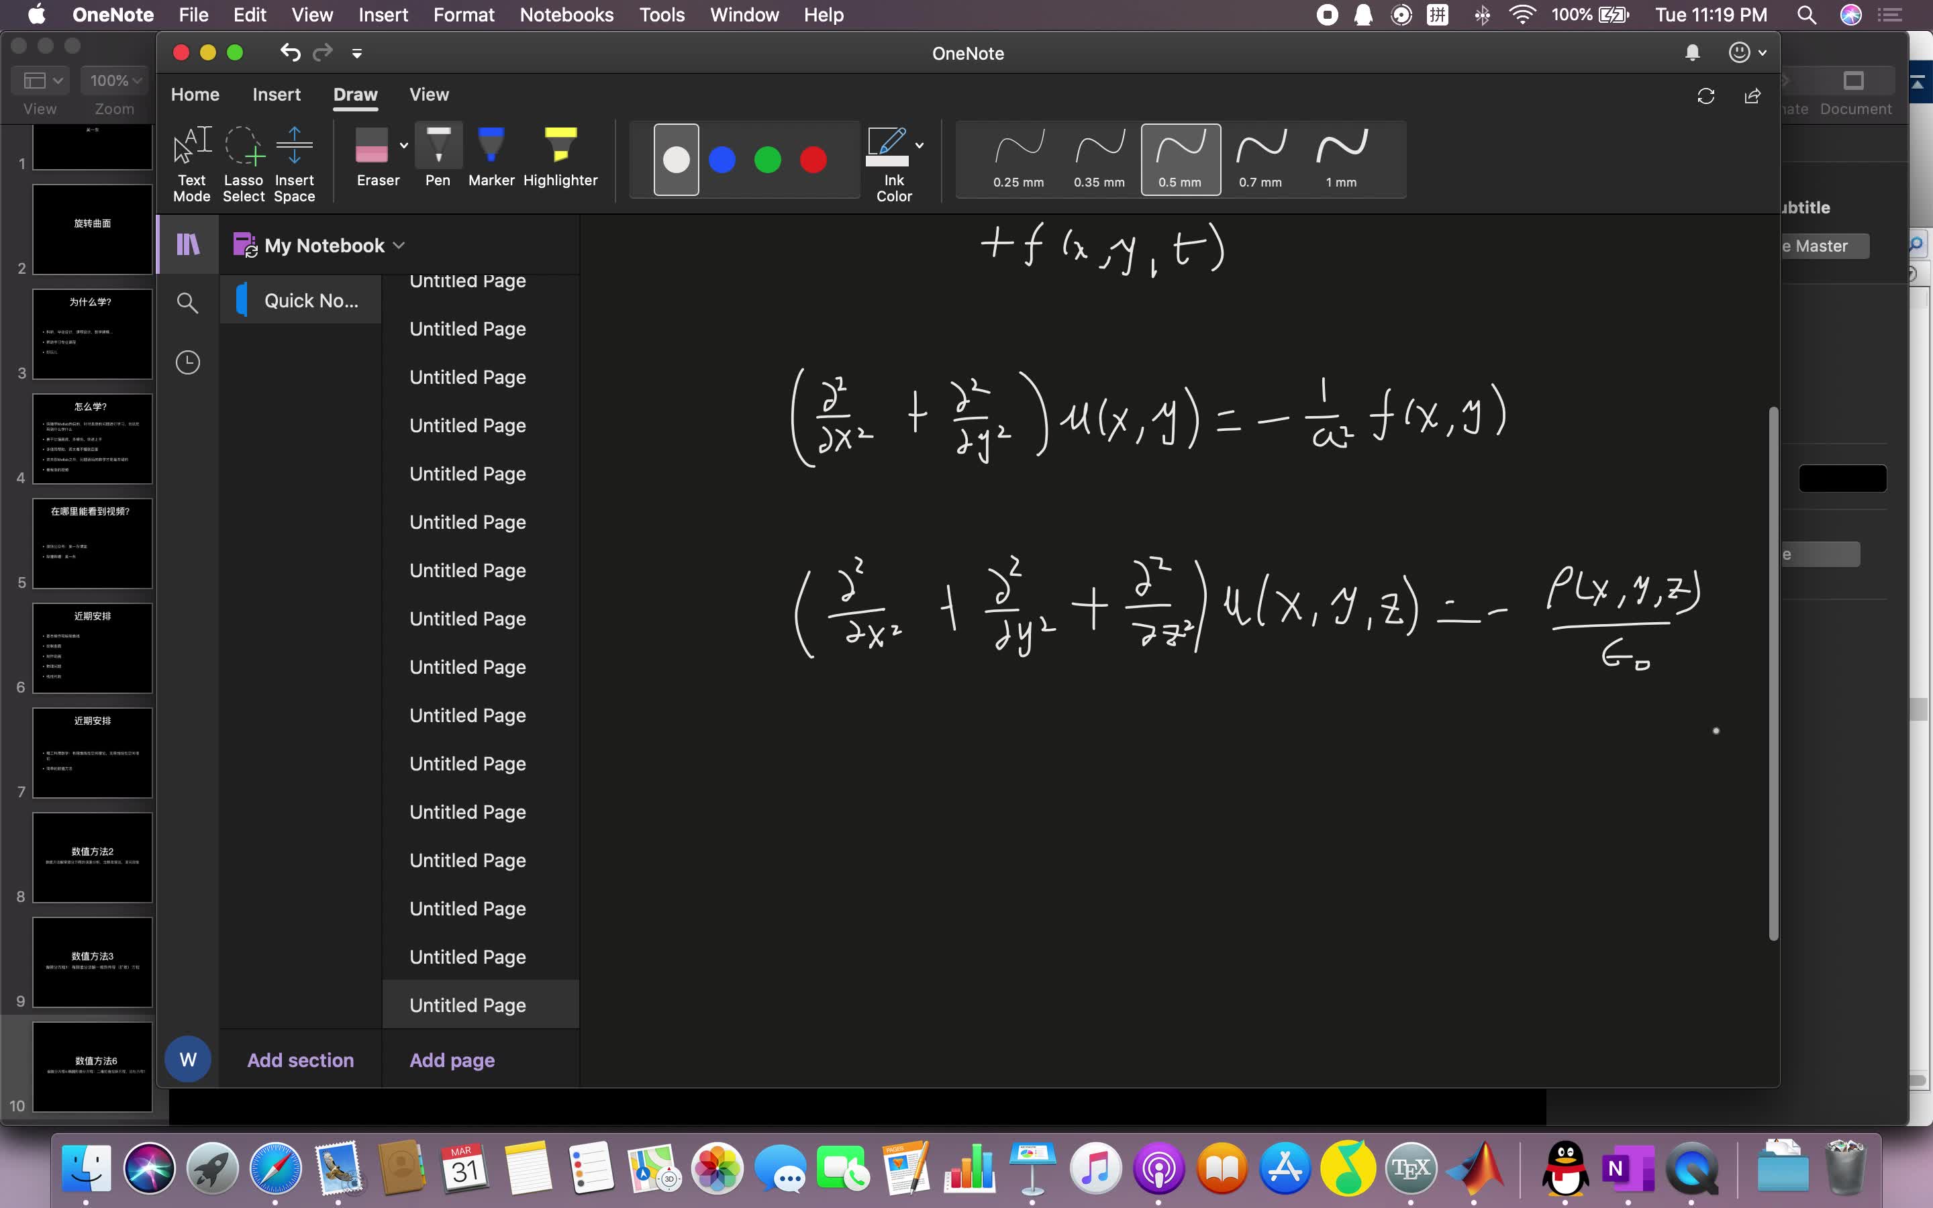Click the Insert Space tool

tap(294, 163)
